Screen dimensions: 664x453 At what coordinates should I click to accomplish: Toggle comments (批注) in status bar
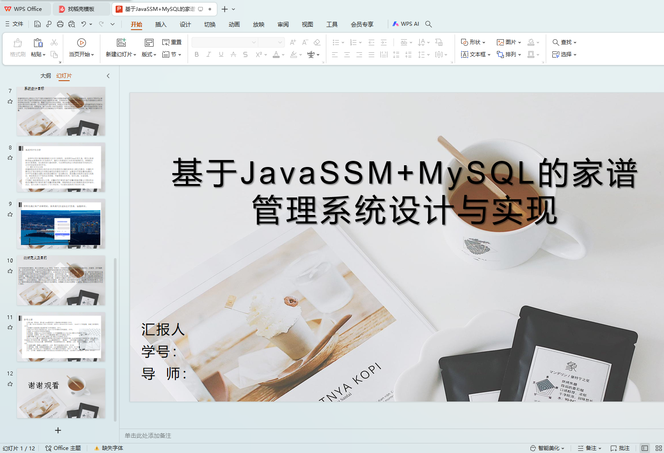(x=620, y=448)
